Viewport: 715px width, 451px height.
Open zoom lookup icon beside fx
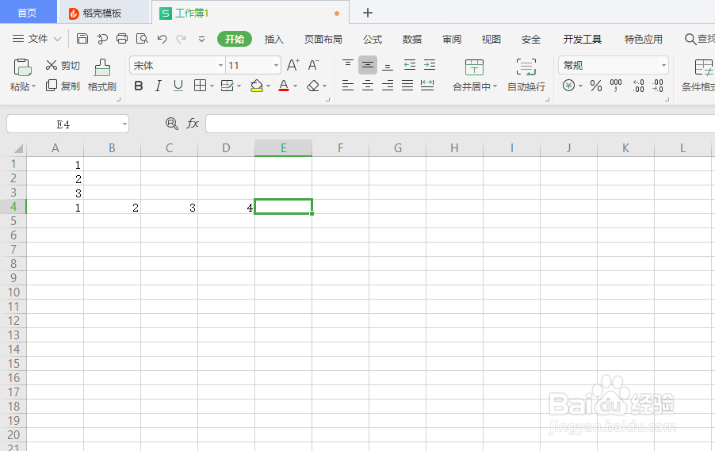point(171,124)
